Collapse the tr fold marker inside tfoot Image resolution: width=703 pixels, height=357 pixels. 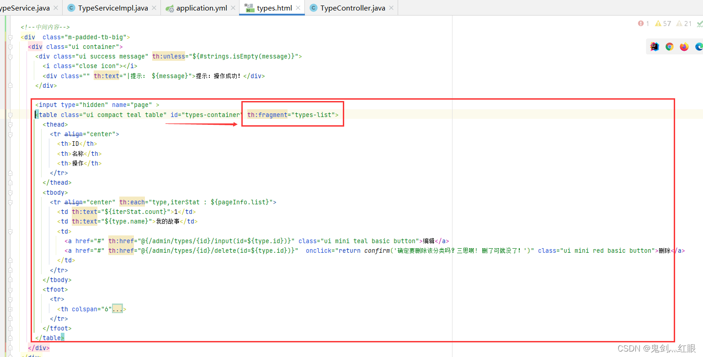[x=10, y=299]
